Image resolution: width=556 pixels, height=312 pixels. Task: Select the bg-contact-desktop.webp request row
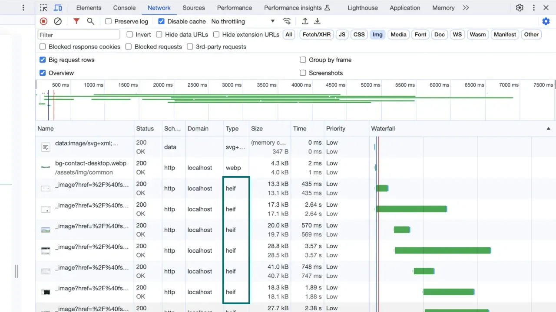tap(90, 163)
